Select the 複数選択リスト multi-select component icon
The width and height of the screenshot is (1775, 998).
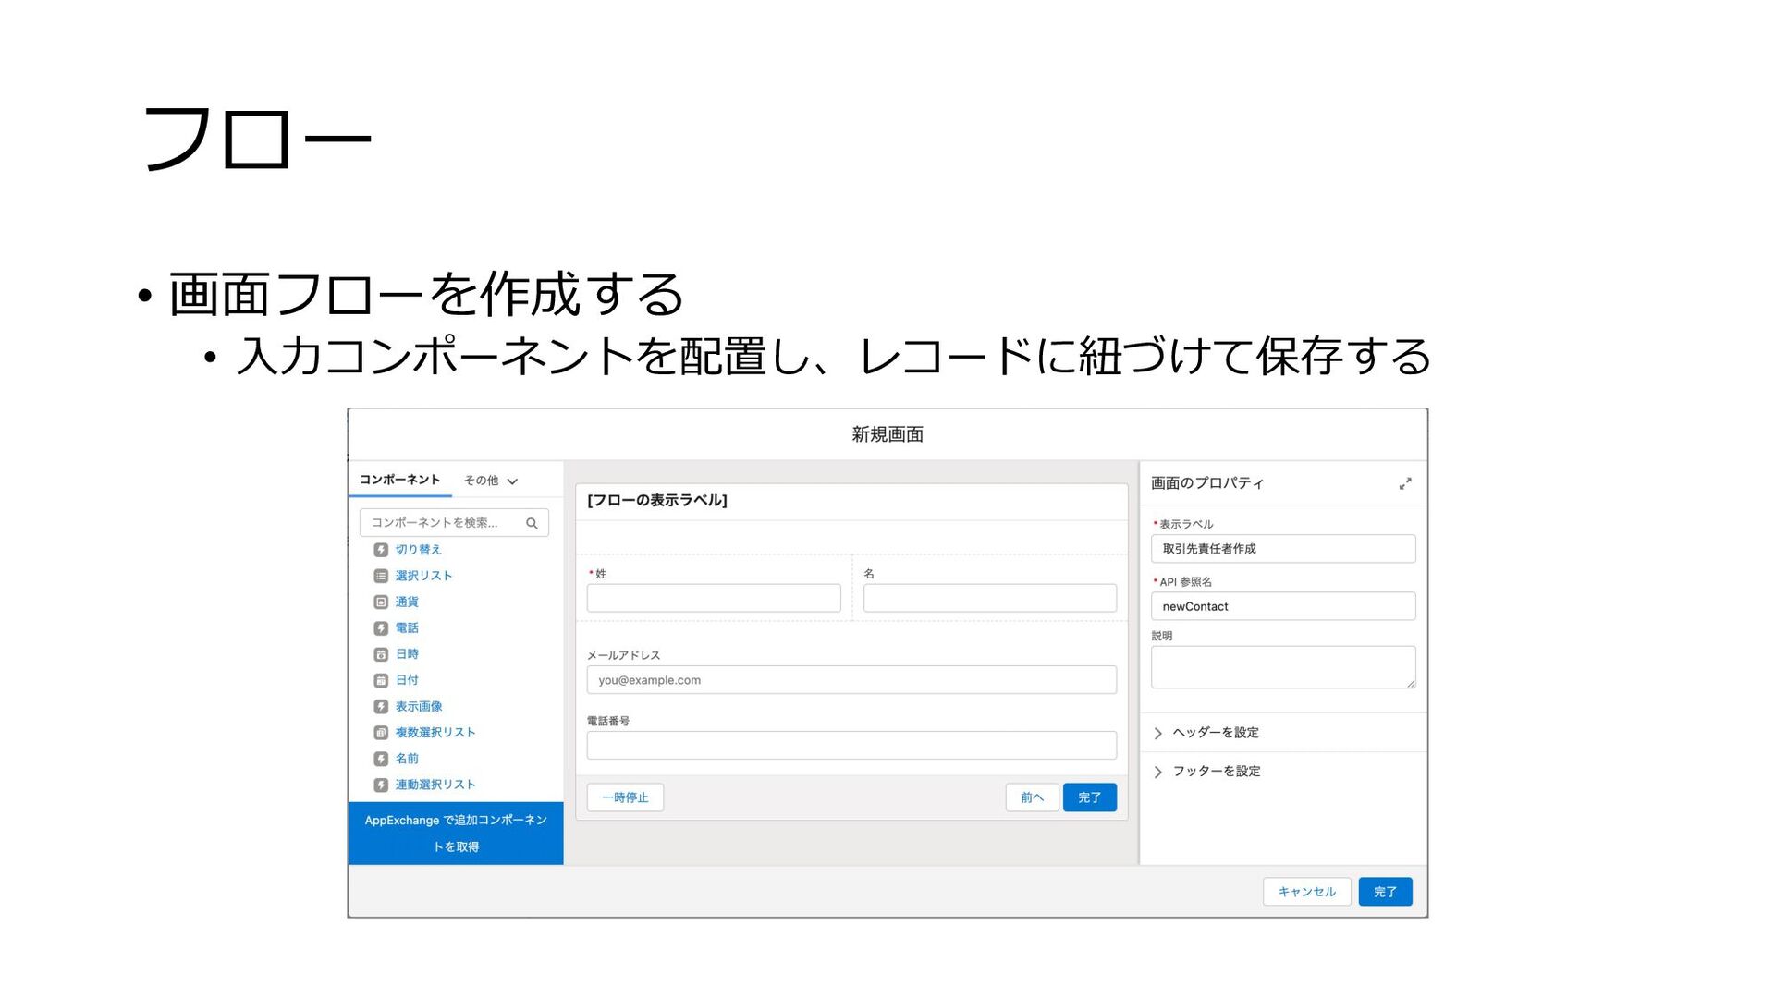pos(380,733)
